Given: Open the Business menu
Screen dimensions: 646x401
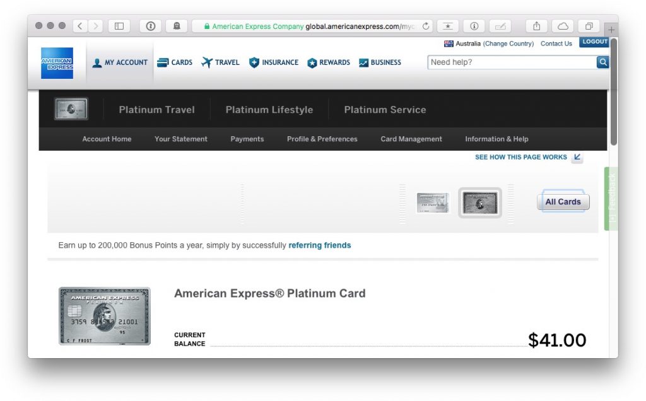Looking at the screenshot, I should coord(380,62).
